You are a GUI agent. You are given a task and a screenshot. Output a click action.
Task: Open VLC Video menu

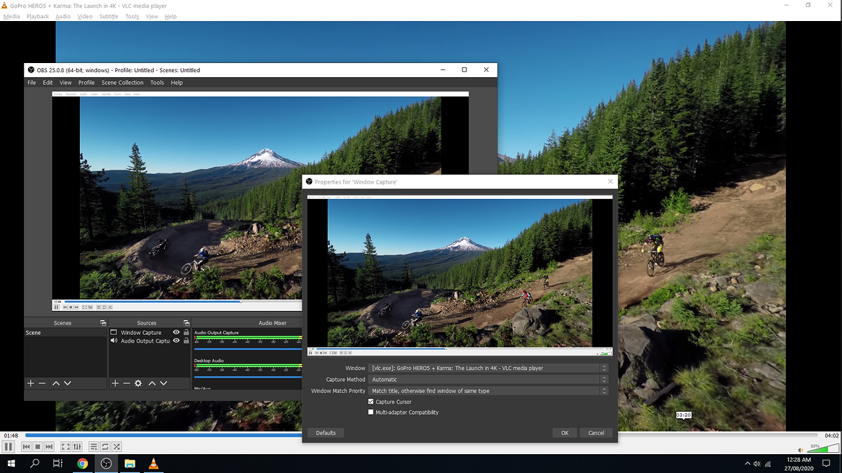[85, 16]
